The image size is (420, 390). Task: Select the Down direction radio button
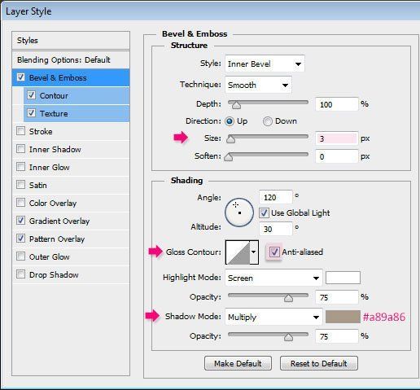pyautogui.click(x=268, y=121)
